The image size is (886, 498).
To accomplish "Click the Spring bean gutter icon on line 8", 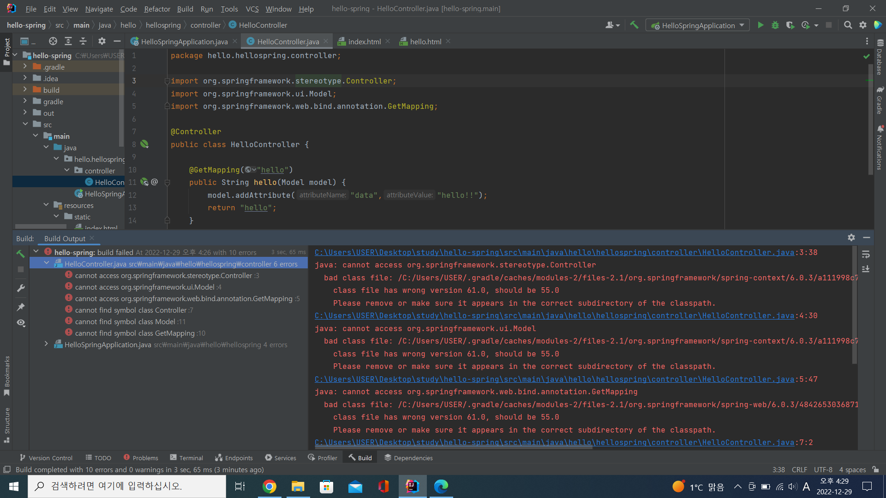I will pos(144,144).
